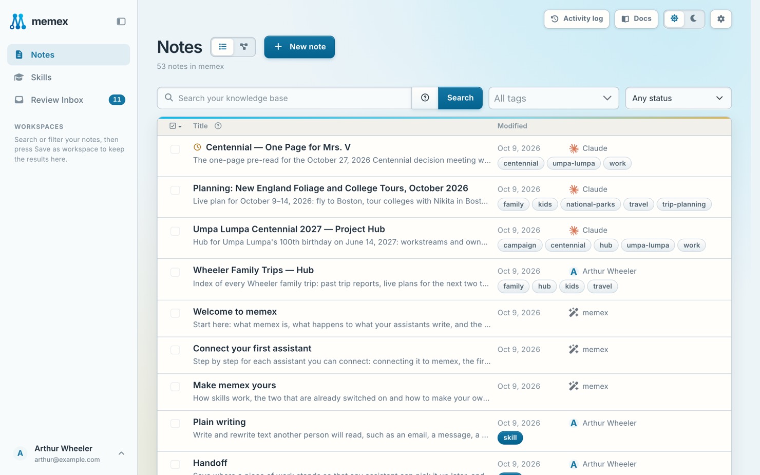Select the light theme sun icon

pyautogui.click(x=674, y=19)
